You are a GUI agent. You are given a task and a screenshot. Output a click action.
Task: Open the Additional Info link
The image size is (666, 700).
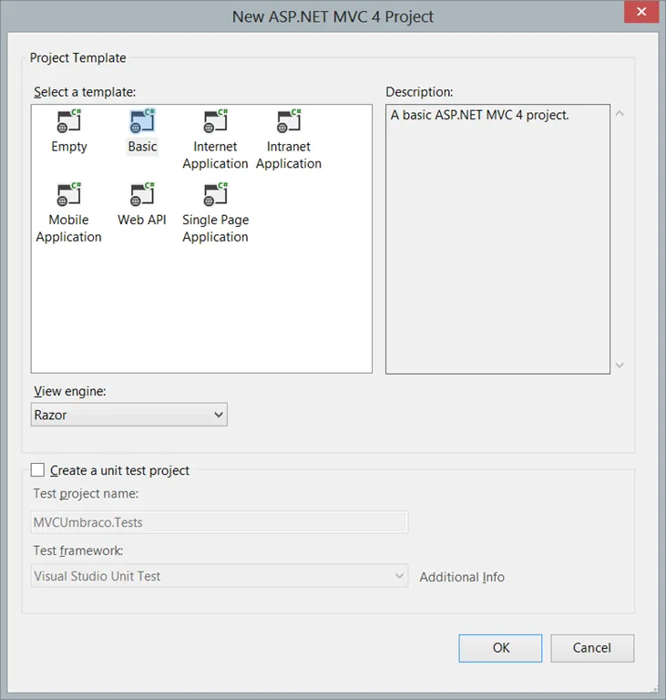(462, 577)
